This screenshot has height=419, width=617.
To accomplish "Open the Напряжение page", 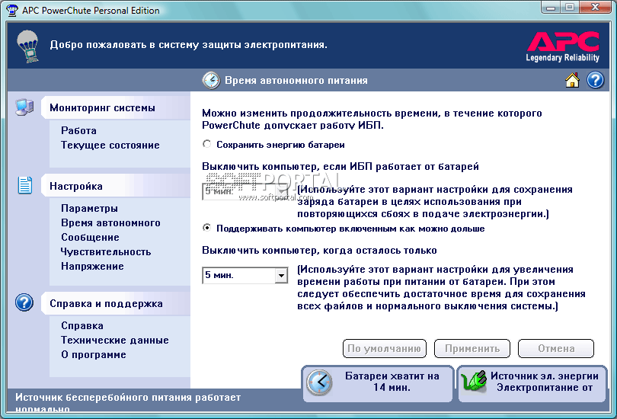I will pyautogui.click(x=92, y=267).
